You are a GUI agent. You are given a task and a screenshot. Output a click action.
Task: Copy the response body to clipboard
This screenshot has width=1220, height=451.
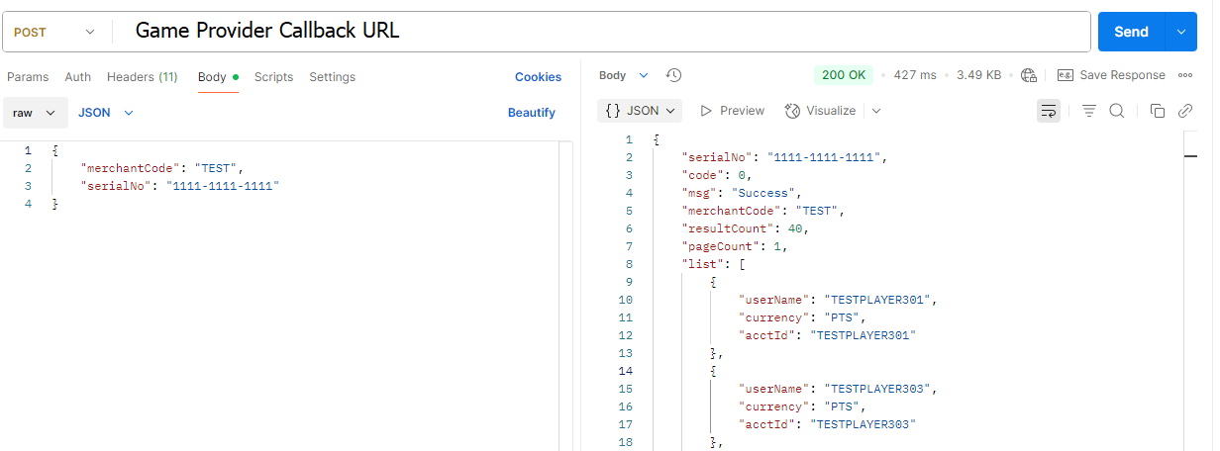click(x=1157, y=111)
